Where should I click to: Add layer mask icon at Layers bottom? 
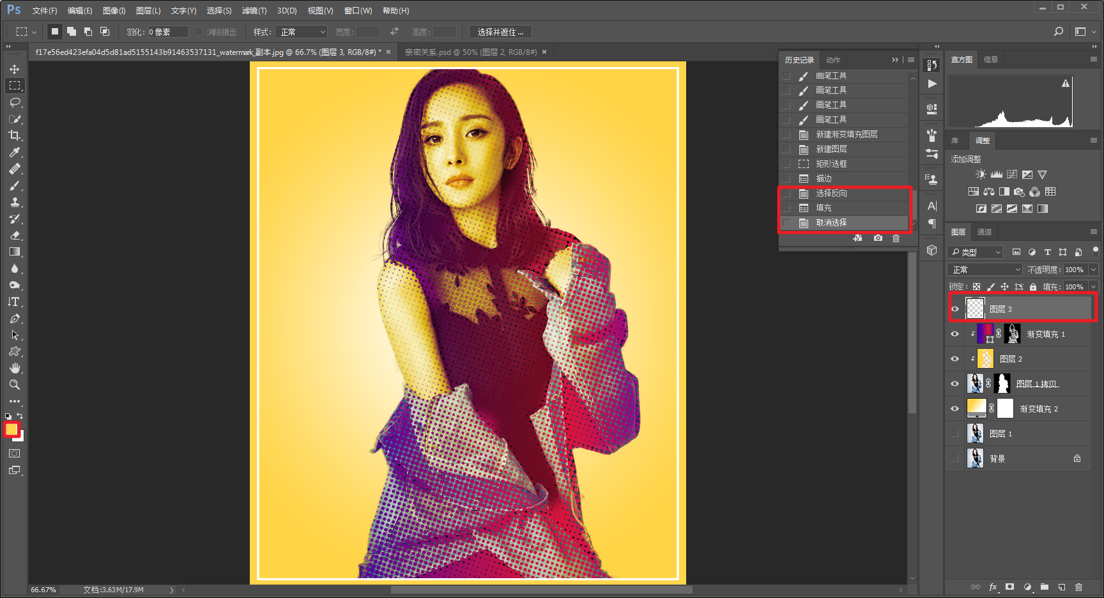click(x=1010, y=586)
